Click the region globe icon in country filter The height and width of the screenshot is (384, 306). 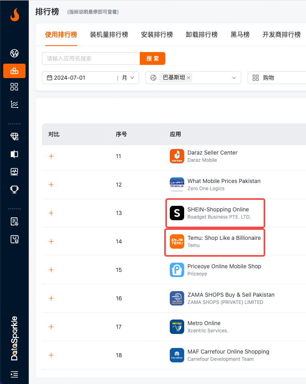click(153, 78)
